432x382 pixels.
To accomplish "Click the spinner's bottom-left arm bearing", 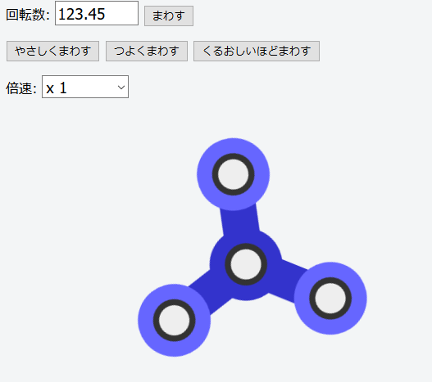I will coord(174,321).
